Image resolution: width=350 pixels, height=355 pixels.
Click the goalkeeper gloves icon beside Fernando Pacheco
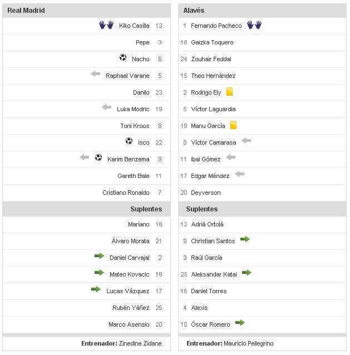[254, 25]
